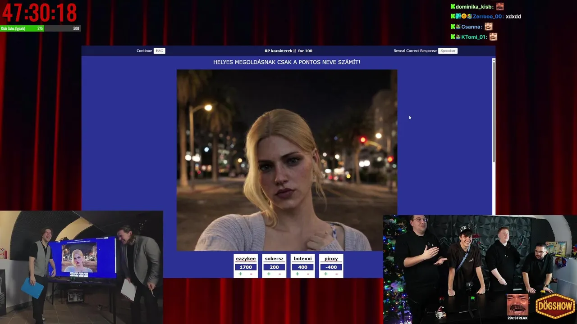Click the four contestants webcam feed

(480, 270)
